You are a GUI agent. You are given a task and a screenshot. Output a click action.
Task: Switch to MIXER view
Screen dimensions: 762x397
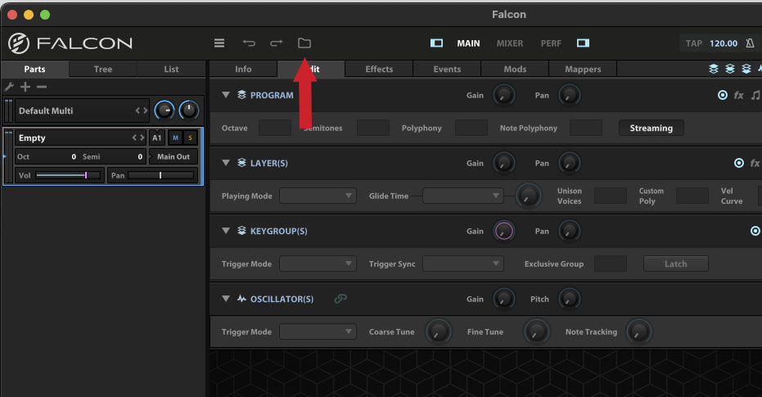(510, 43)
